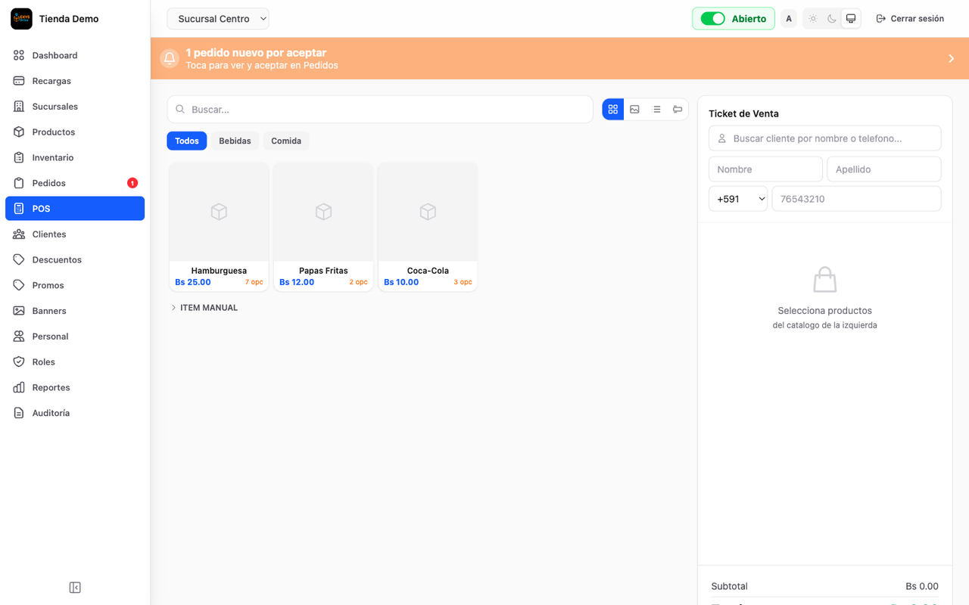Switch to light theme sun icon

(812, 19)
